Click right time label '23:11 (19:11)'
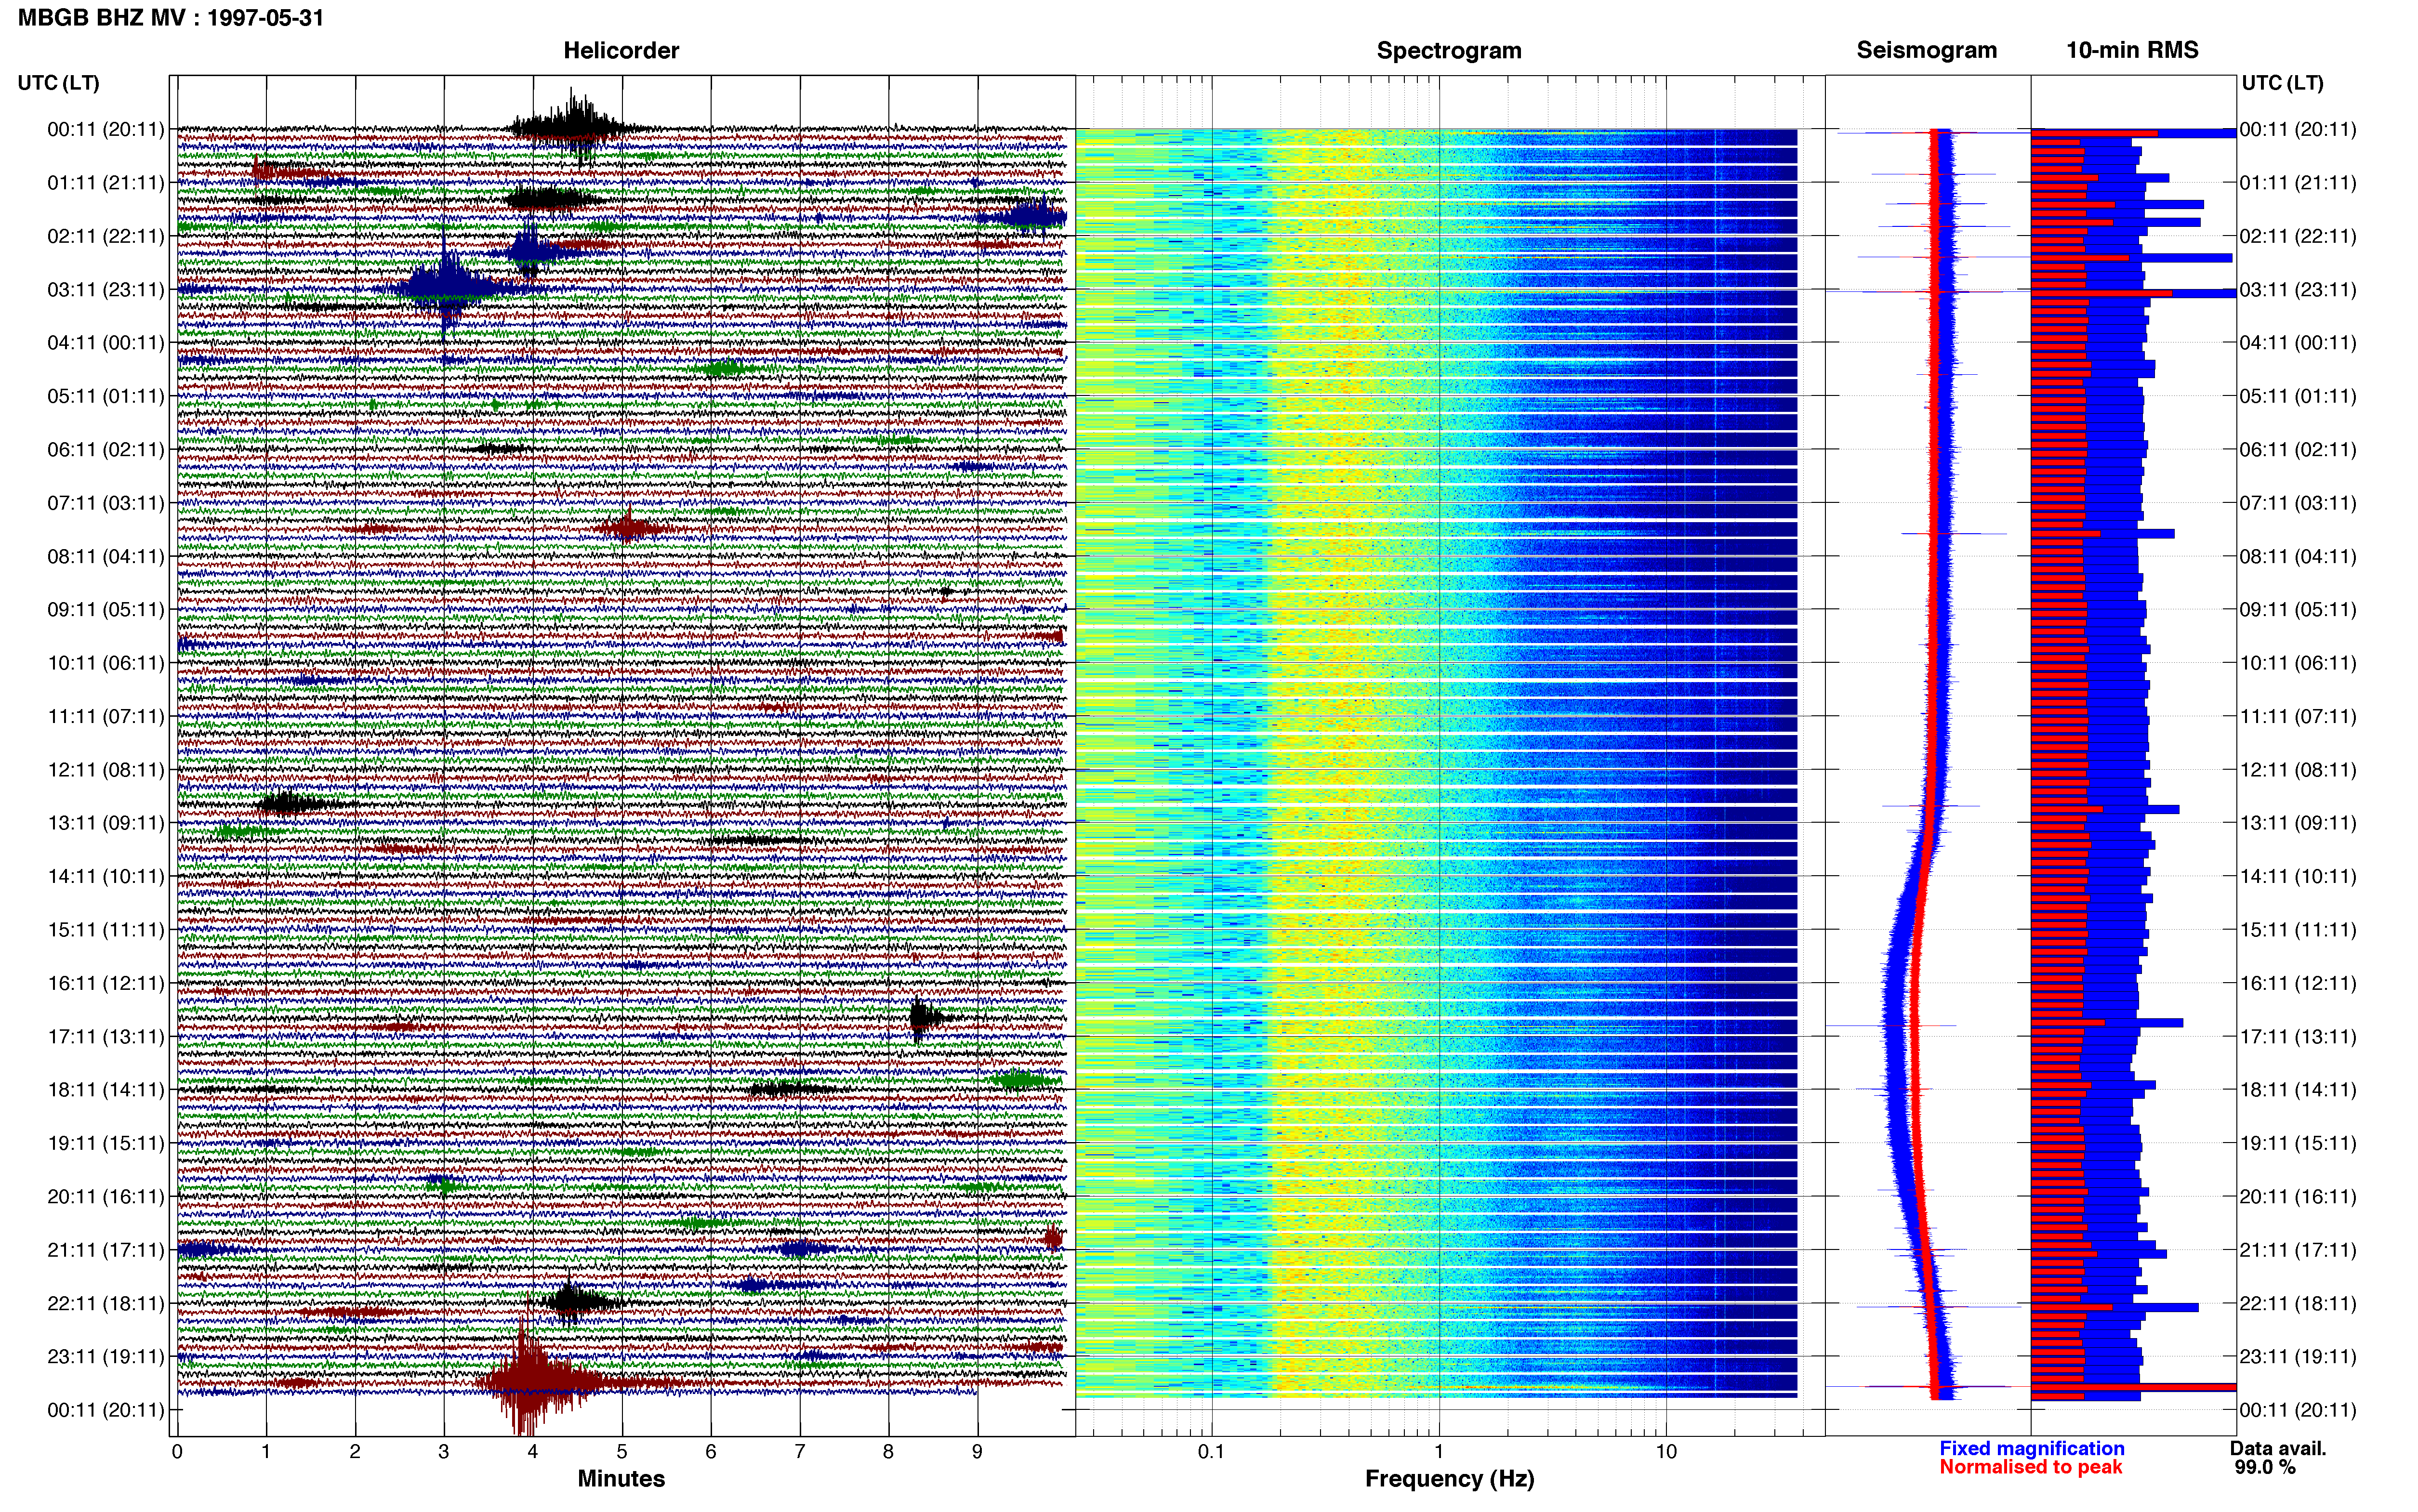 click(x=2298, y=1357)
